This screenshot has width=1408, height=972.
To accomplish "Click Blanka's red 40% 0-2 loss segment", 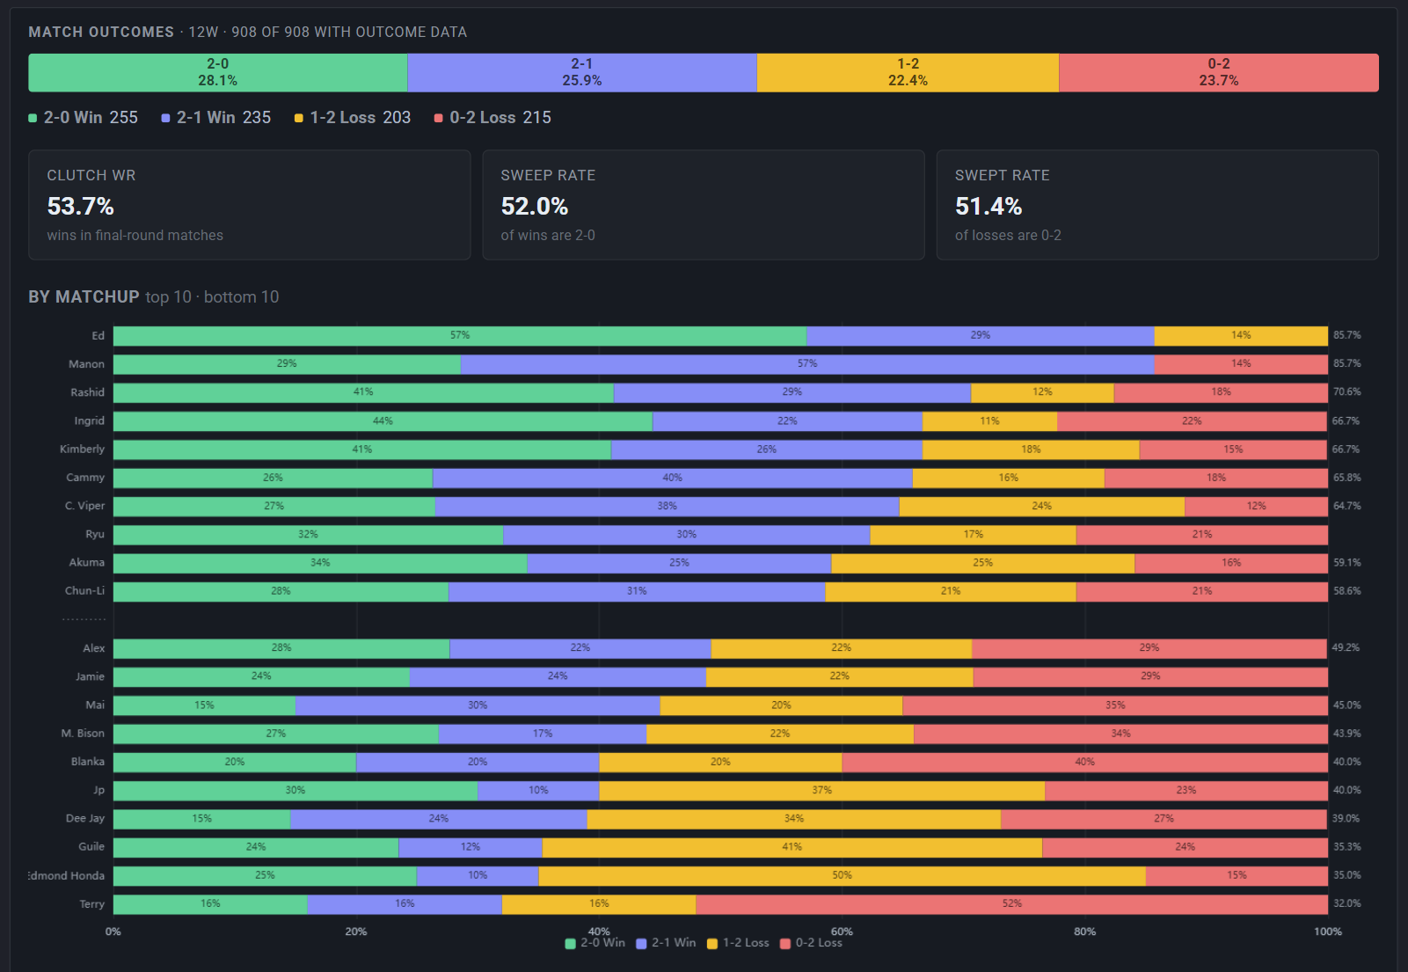I will click(1085, 762).
